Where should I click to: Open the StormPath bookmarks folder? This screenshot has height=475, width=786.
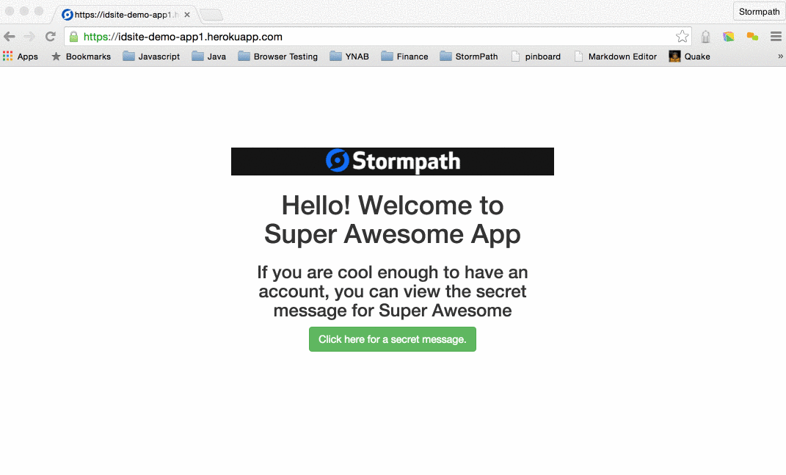[x=469, y=57]
